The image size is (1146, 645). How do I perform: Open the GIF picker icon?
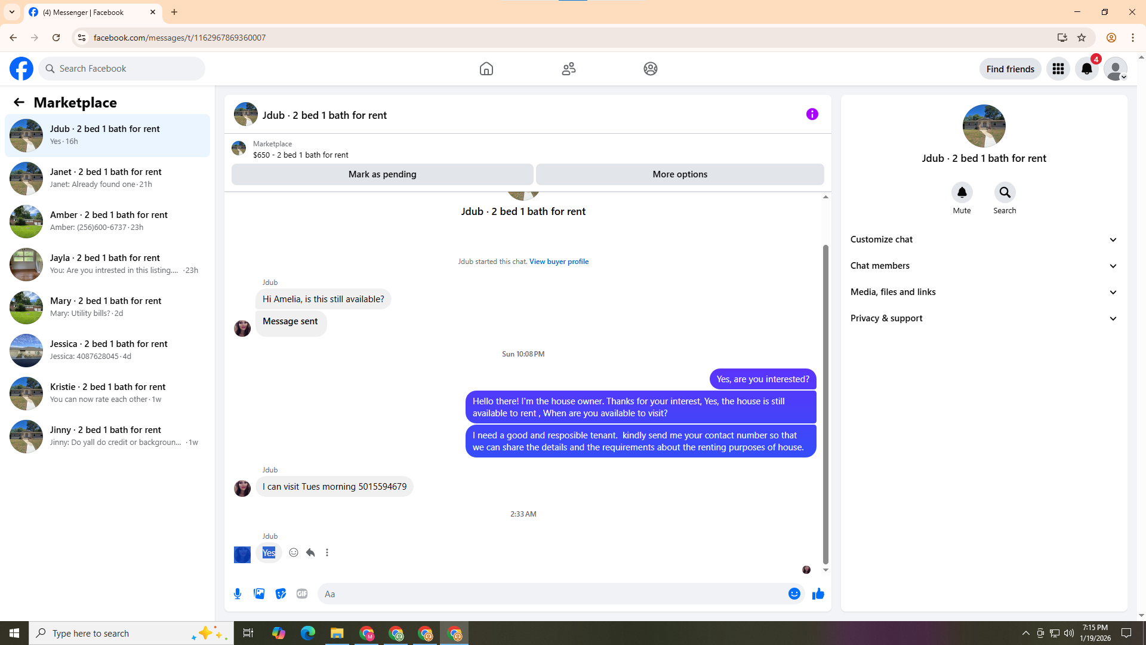(x=302, y=594)
